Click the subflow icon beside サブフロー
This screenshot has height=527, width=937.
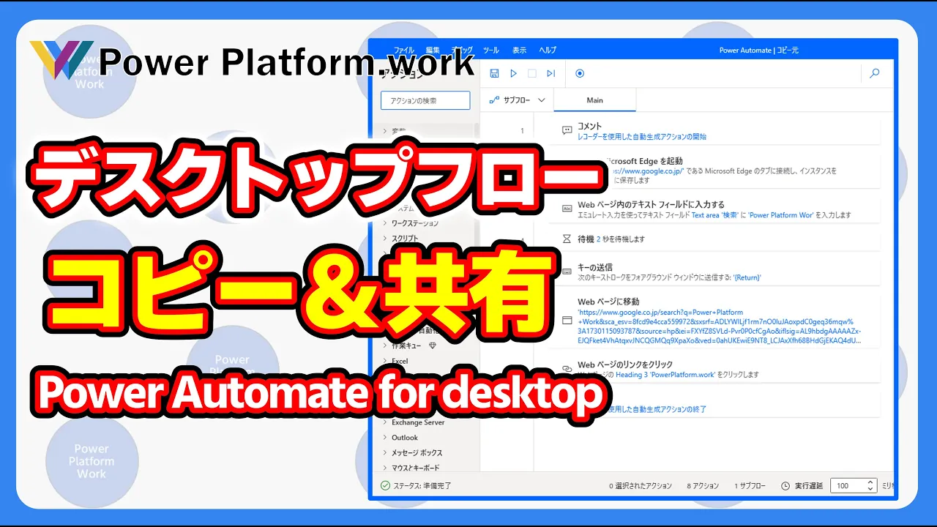tap(494, 100)
